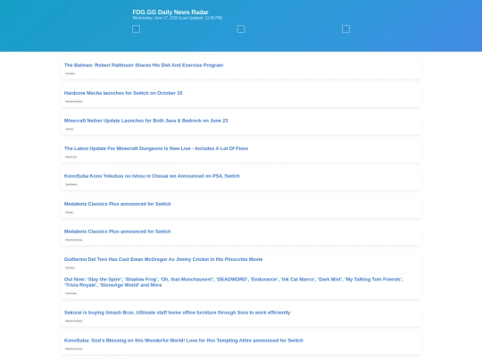482x362 pixels.
Task: Open KonoSuba Kono Yokubou announced on PS4 headline
Action: pos(152,176)
